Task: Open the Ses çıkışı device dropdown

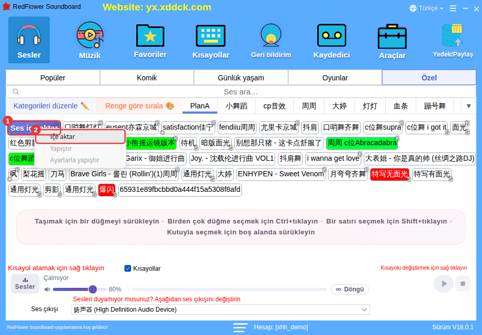Action: click(220, 310)
